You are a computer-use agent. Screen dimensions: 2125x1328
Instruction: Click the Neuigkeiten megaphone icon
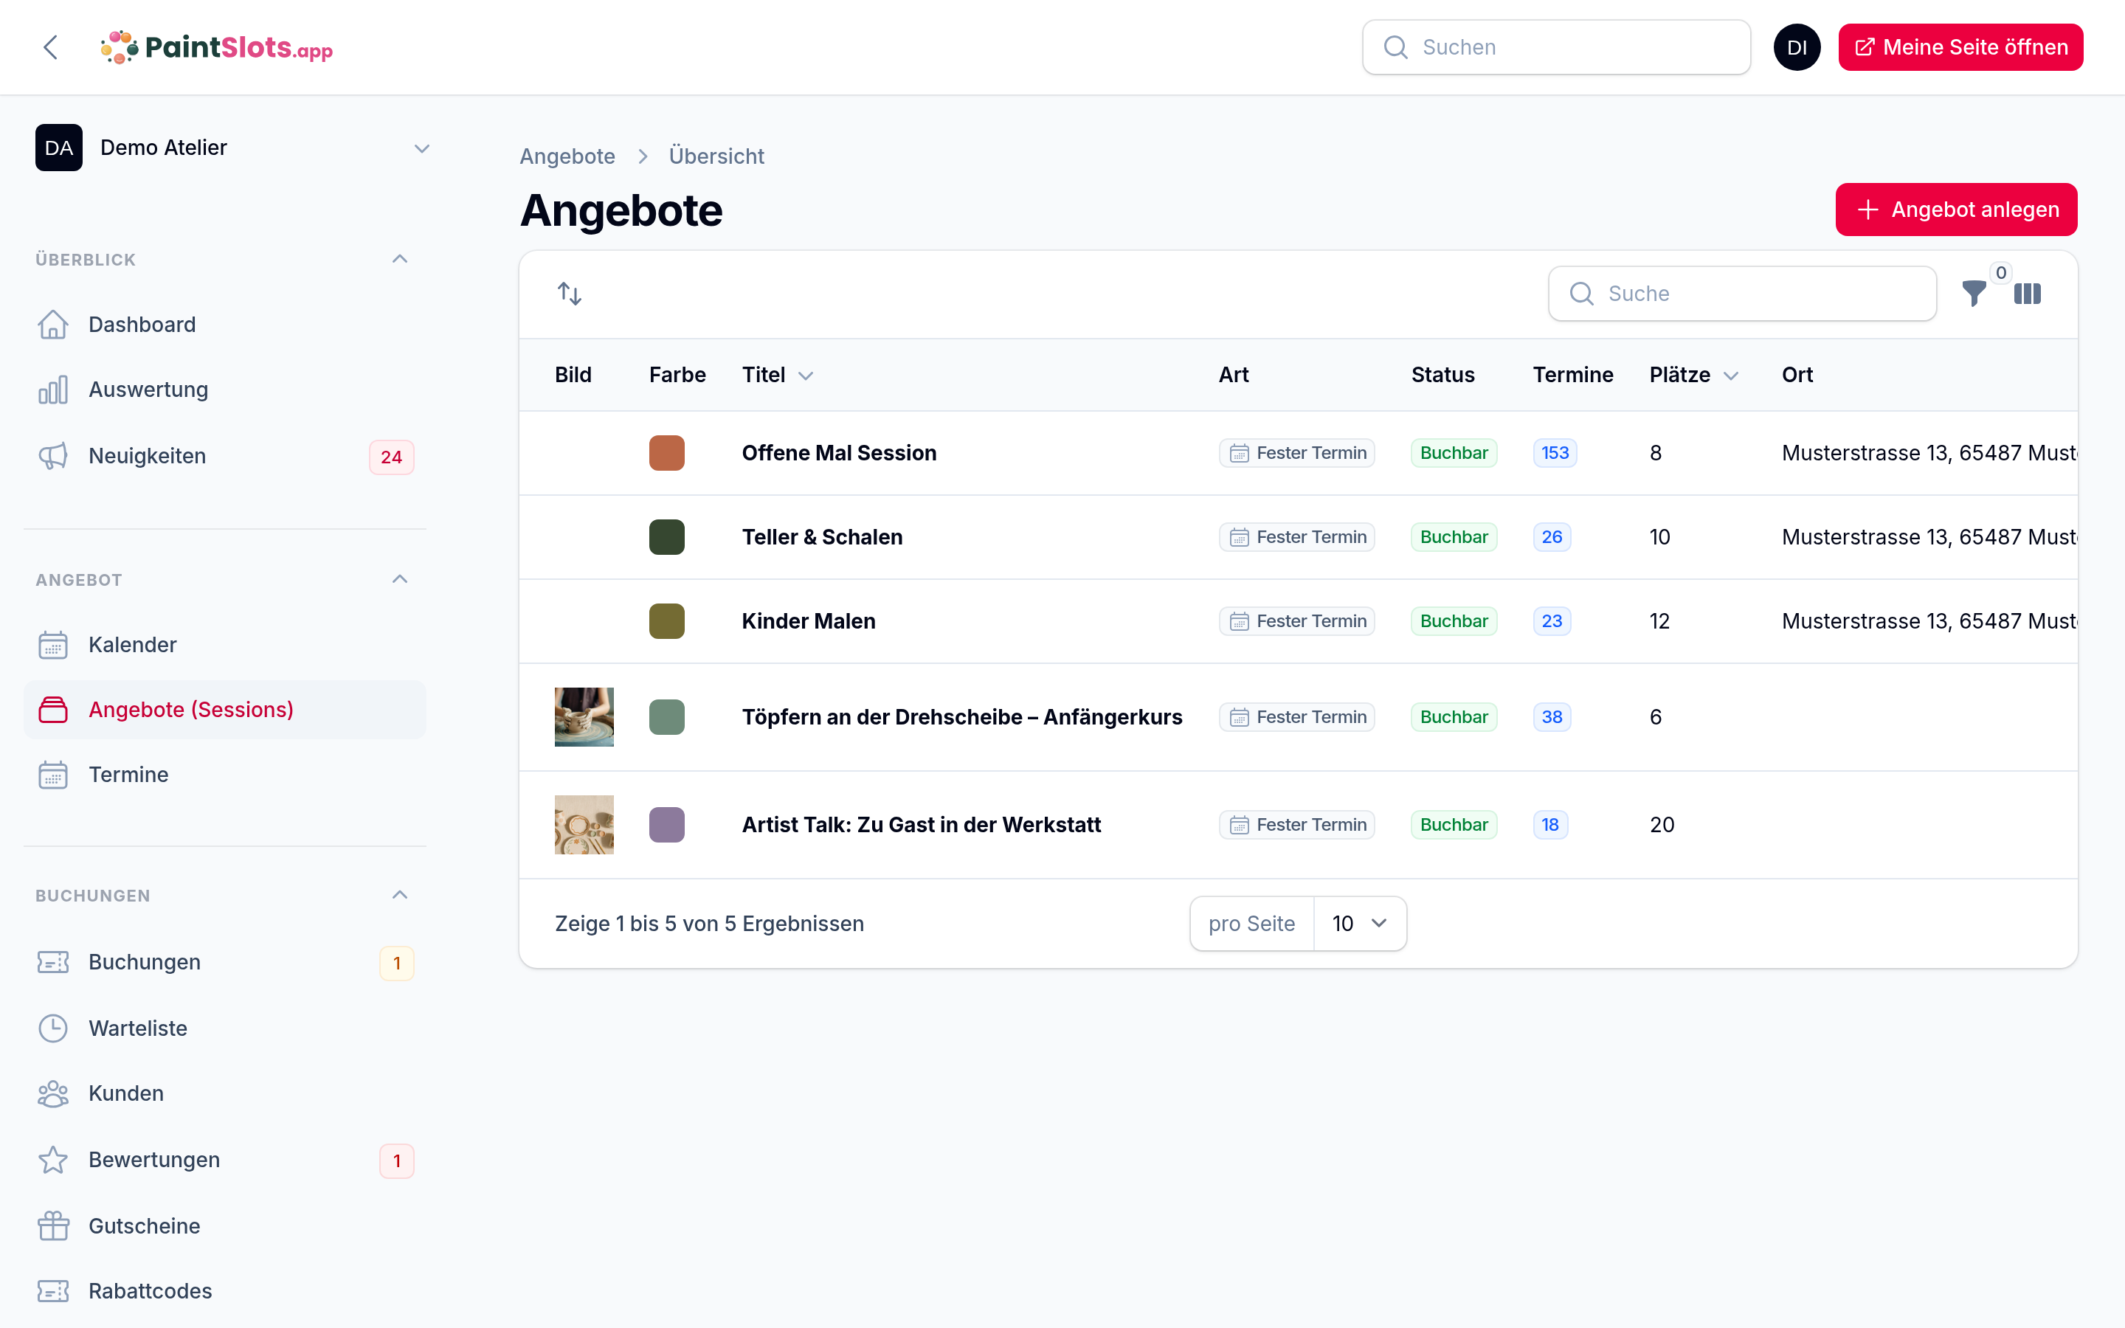[x=52, y=456]
